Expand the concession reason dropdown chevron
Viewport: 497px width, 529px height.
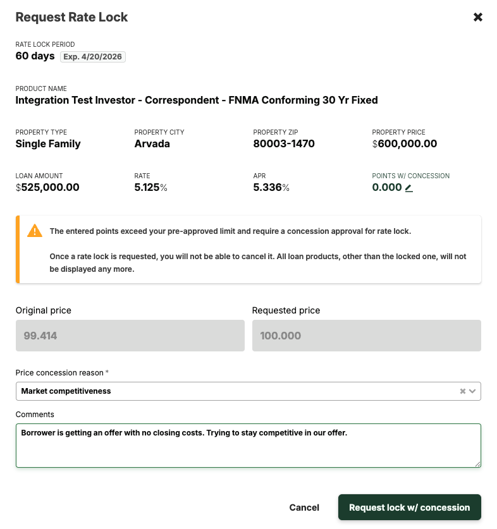[472, 391]
